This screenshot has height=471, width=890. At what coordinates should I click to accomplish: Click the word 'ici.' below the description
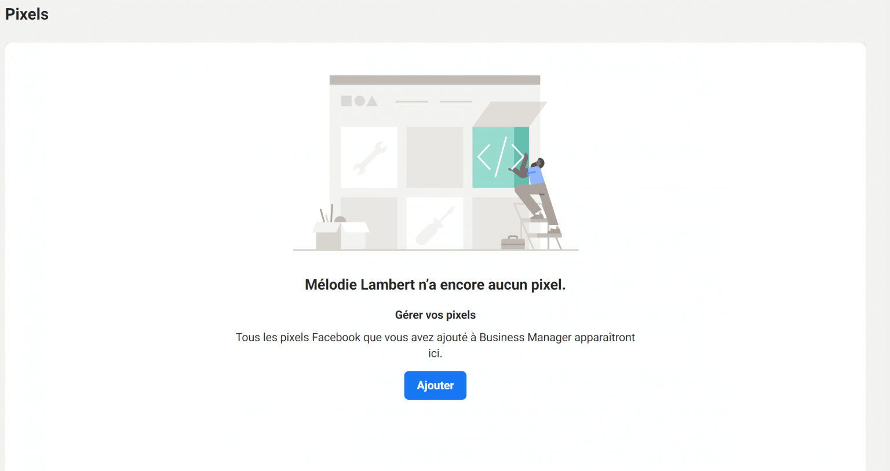[x=435, y=353]
